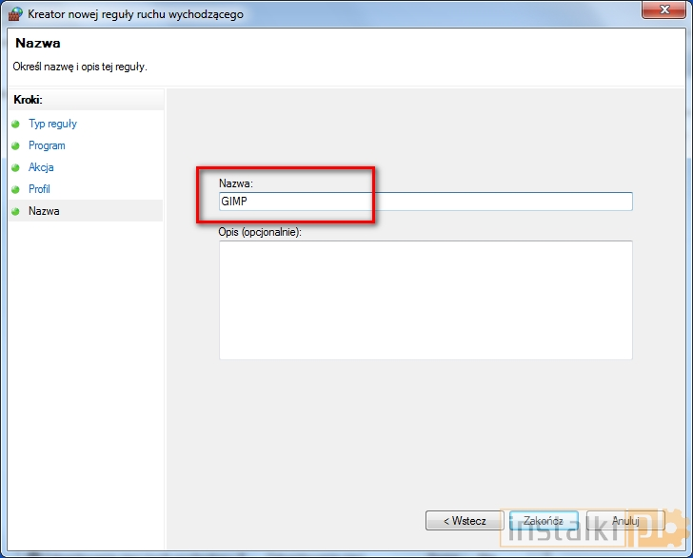Click the 'Określ nazwę i opis tej reguły.' text

point(80,67)
